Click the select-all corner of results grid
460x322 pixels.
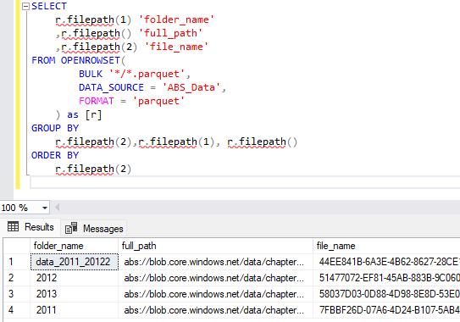click(x=17, y=246)
